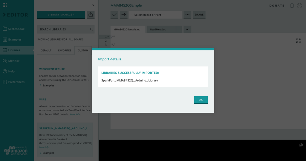The width and height of the screenshot is (306, 161).
Task: Open More info for SparkFun library
Action: [44, 147]
